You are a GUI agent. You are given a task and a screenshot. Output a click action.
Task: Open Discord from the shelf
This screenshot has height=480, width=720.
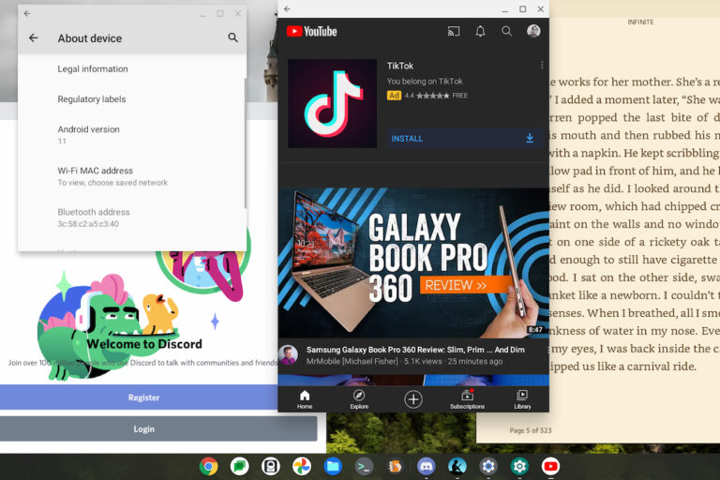[427, 466]
